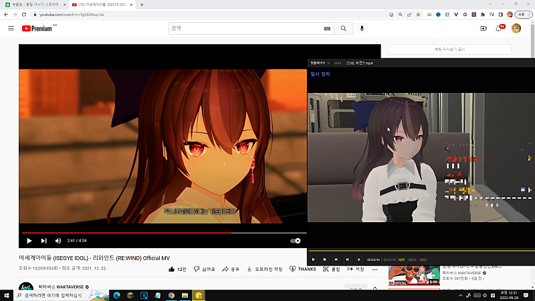535x301 pixels.
Task: Click the Windows taskbar search box
Action: [62, 295]
